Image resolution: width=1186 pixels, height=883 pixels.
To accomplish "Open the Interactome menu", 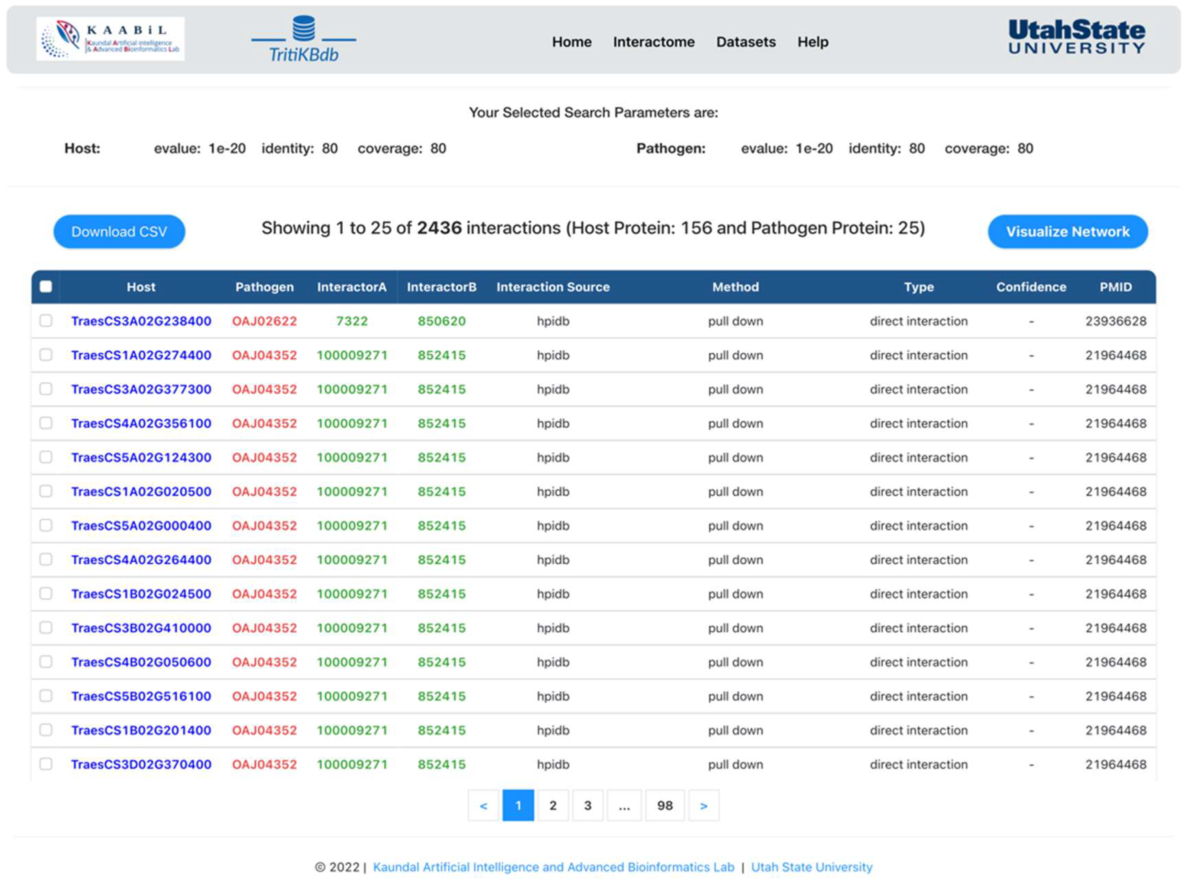I will (653, 42).
